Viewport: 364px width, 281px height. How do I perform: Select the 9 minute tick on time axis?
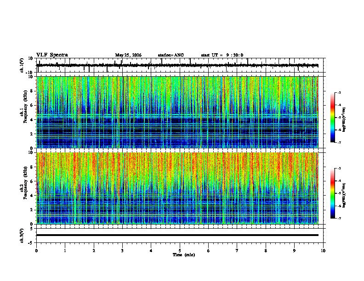[x=294, y=251]
